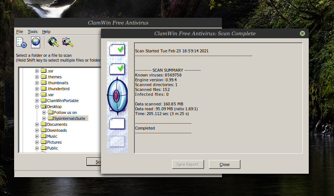Click the Scanned files: 152 line

click(x=153, y=89)
